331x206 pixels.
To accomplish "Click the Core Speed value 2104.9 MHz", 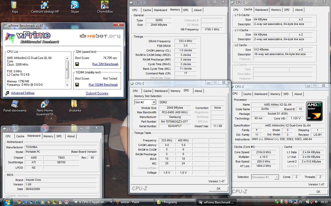I will (x=264, y=152).
